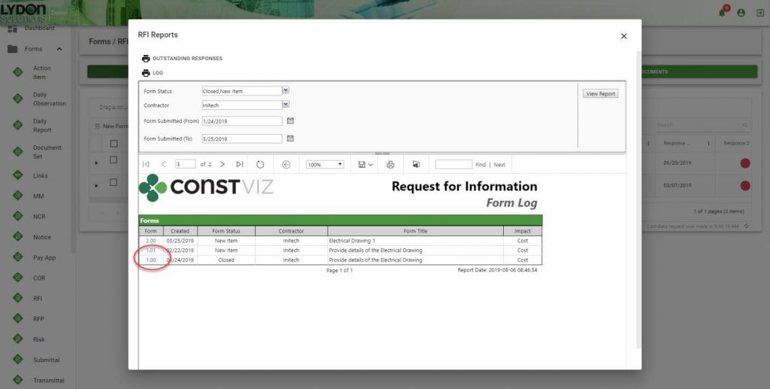
Task: Open form 1.00 link in the log
Action: click(x=150, y=260)
